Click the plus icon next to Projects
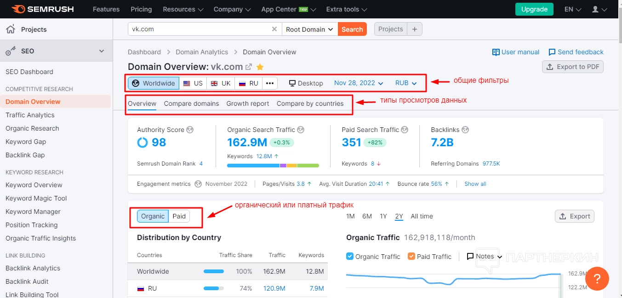The width and height of the screenshot is (622, 298). point(414,29)
